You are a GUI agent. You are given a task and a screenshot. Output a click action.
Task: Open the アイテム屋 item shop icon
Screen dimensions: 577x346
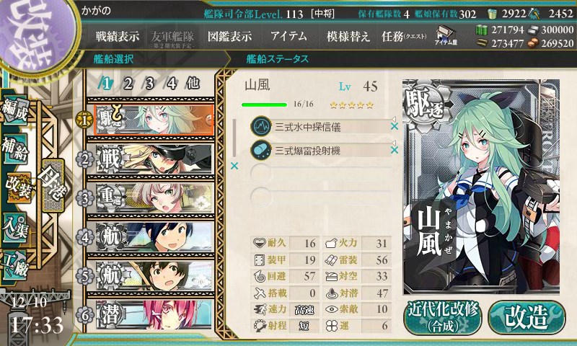coord(446,35)
